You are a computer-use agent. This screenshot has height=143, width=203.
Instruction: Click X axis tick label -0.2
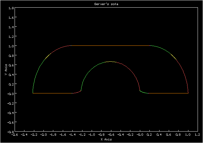click(x=130, y=135)
